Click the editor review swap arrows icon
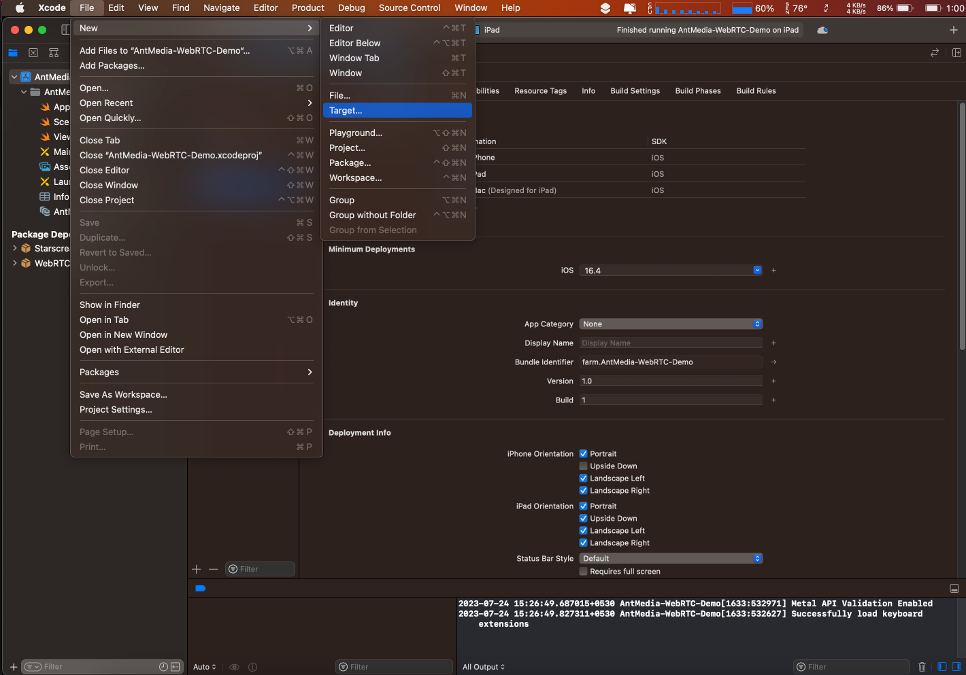 [x=935, y=52]
